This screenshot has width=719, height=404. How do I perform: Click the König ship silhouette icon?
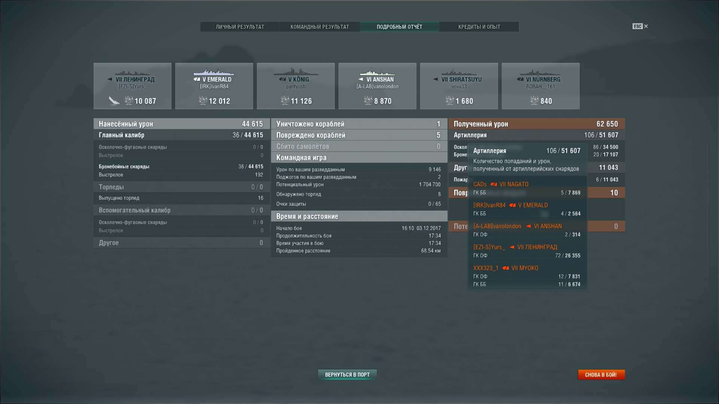click(x=295, y=72)
